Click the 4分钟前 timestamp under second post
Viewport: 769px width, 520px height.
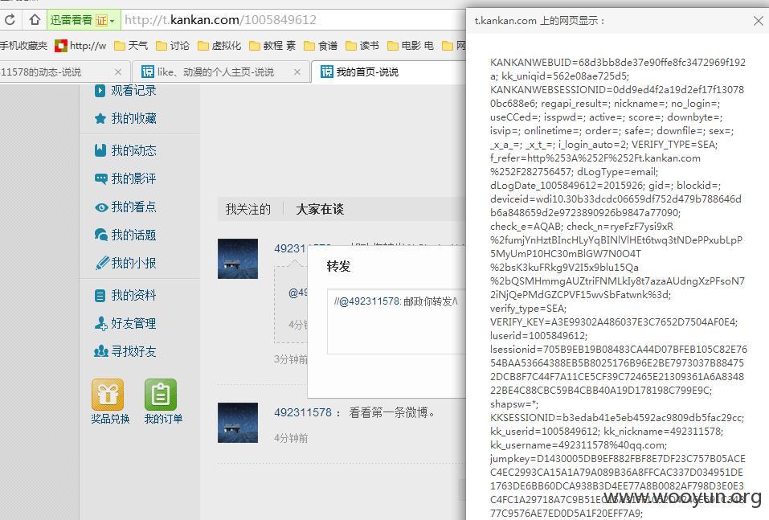click(291, 438)
